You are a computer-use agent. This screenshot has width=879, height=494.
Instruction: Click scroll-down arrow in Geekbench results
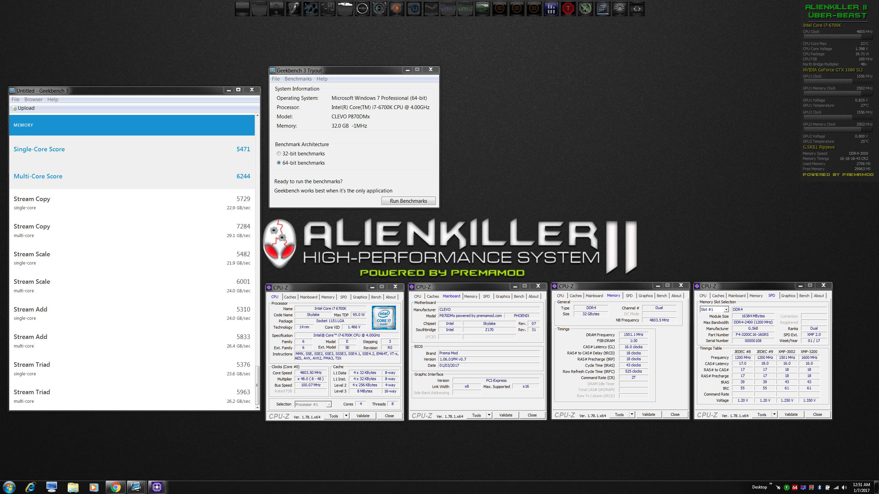point(257,408)
